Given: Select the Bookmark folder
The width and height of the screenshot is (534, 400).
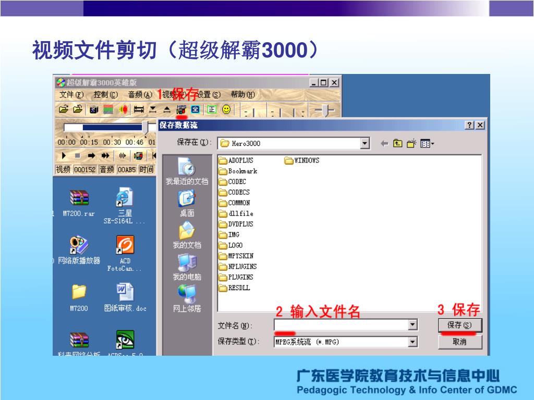Looking at the screenshot, I should pos(238,171).
